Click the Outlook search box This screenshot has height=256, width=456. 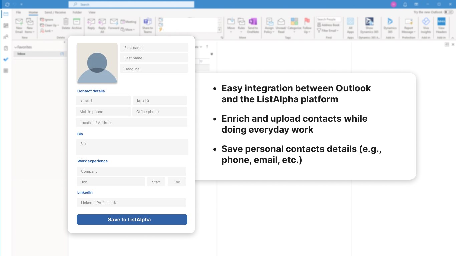tap(131, 4)
